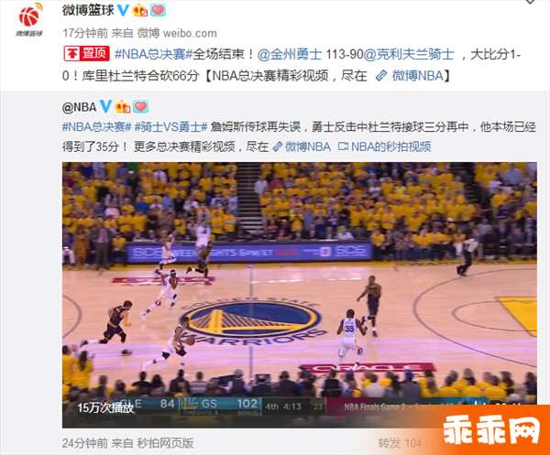Click the membership badge icon after 微博篮球

tap(140, 10)
